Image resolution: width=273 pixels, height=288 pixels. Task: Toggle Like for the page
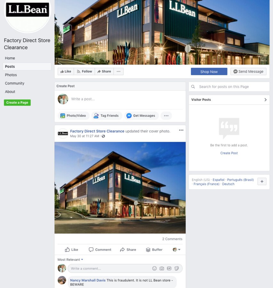click(66, 71)
